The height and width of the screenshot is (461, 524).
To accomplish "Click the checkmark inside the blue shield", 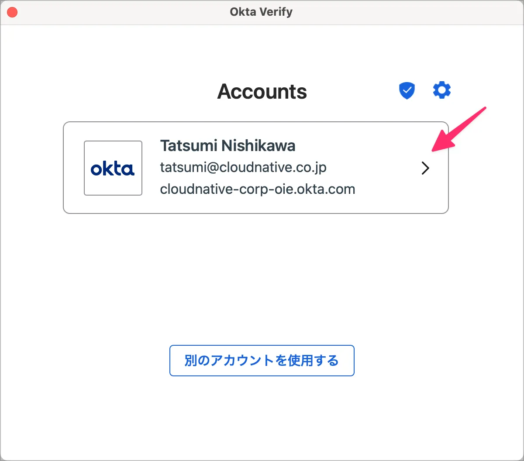I will [407, 90].
